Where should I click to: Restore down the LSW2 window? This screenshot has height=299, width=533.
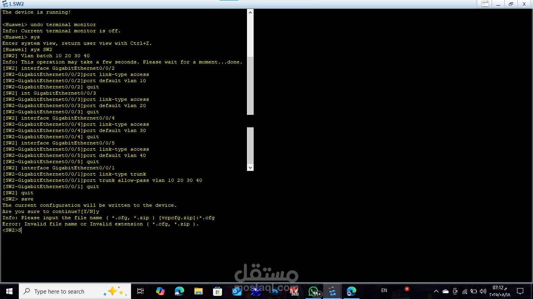[511, 4]
